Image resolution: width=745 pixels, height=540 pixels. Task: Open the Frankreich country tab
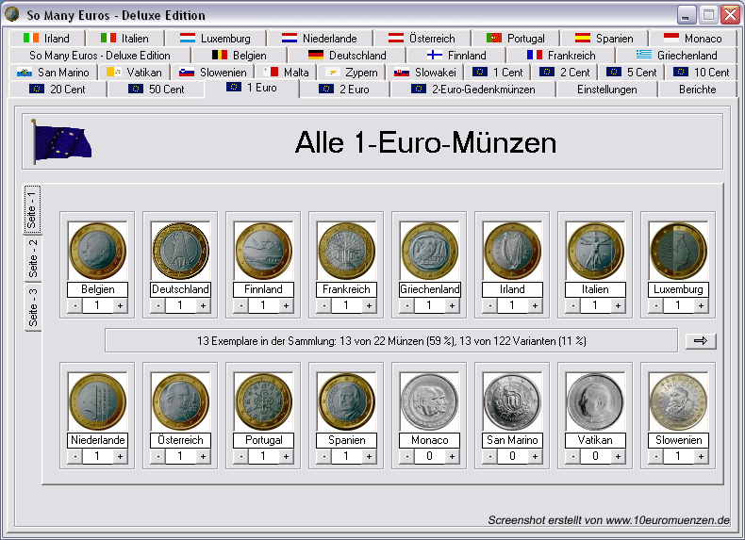561,56
